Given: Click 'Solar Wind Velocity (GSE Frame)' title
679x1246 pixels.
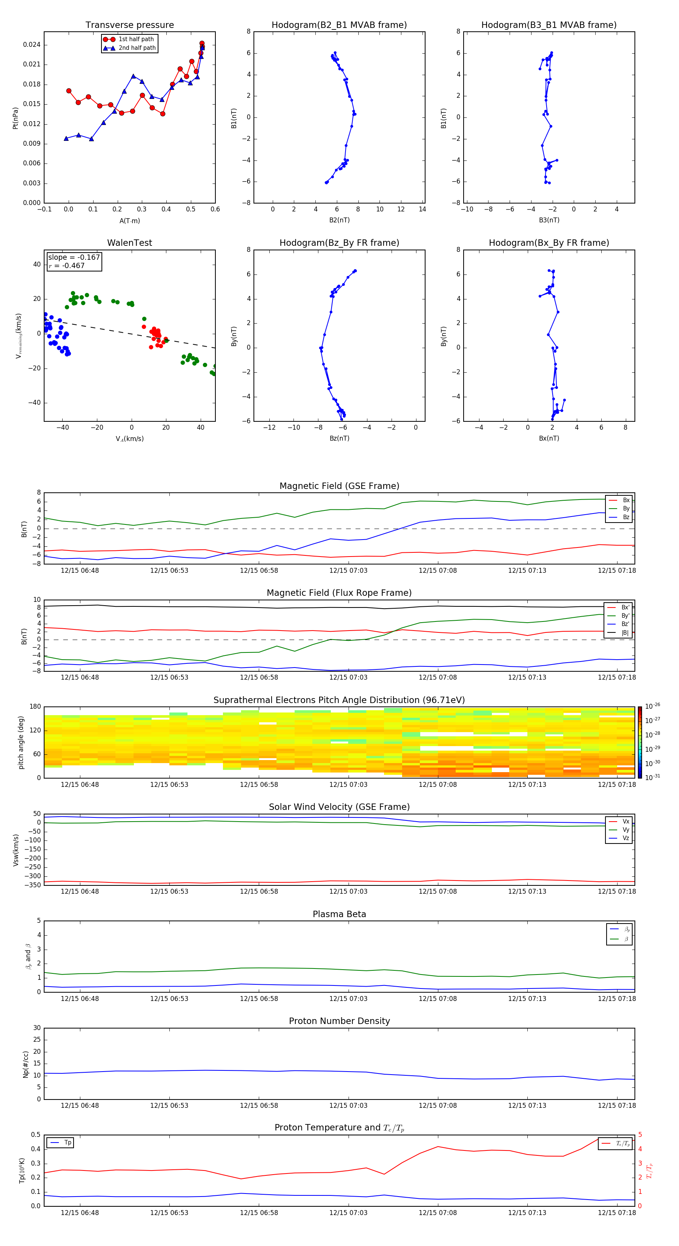Looking at the screenshot, I should [339, 807].
